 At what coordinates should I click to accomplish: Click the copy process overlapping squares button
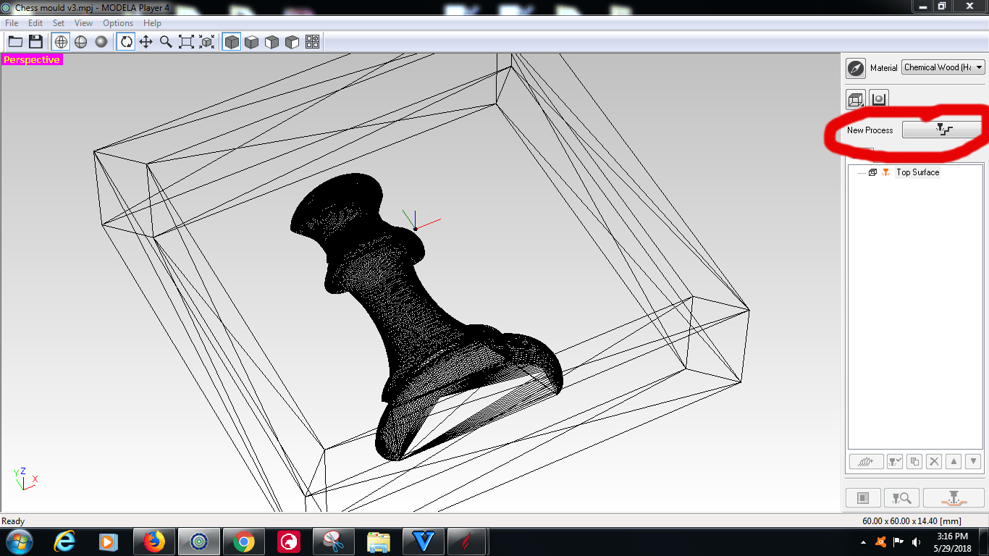coord(914,461)
